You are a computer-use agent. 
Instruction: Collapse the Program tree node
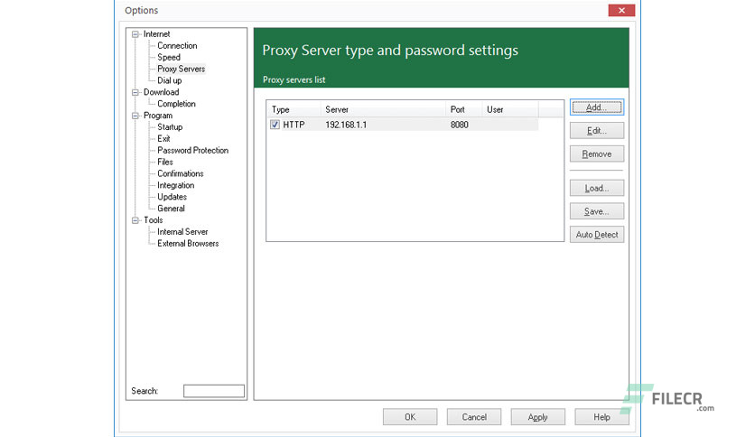pos(135,116)
